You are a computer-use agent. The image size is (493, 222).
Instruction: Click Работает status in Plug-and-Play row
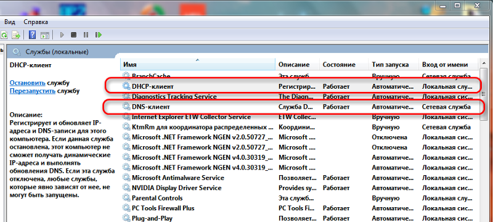click(336, 218)
